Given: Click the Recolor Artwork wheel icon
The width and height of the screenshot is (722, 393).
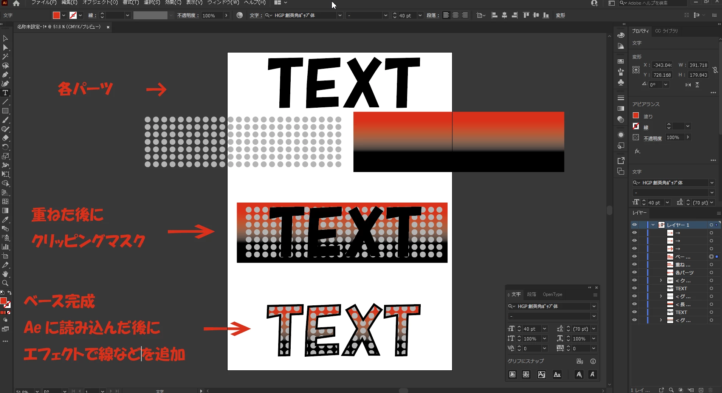Looking at the screenshot, I should (x=240, y=15).
